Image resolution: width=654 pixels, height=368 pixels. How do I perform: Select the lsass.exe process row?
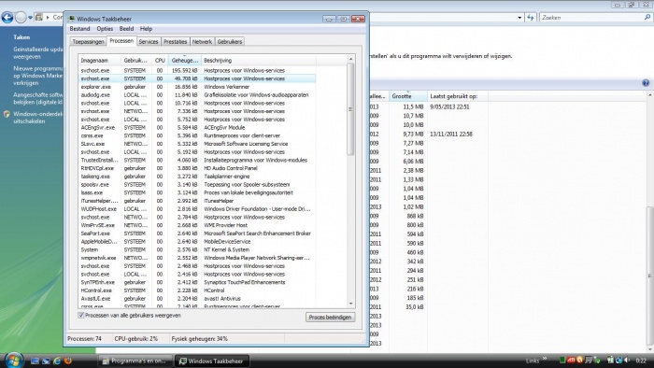coord(197,192)
